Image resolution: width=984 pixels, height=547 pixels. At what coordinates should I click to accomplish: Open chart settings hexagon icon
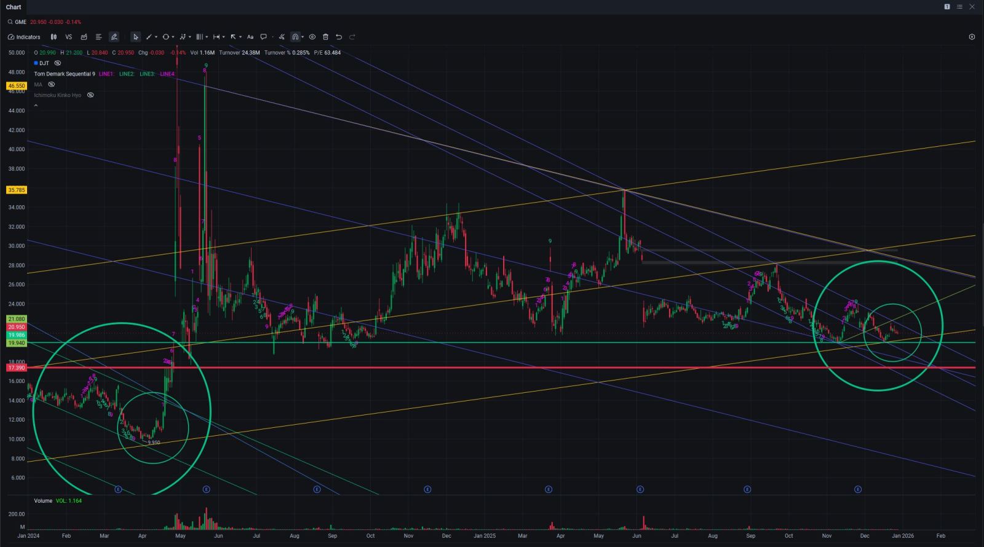(x=972, y=37)
